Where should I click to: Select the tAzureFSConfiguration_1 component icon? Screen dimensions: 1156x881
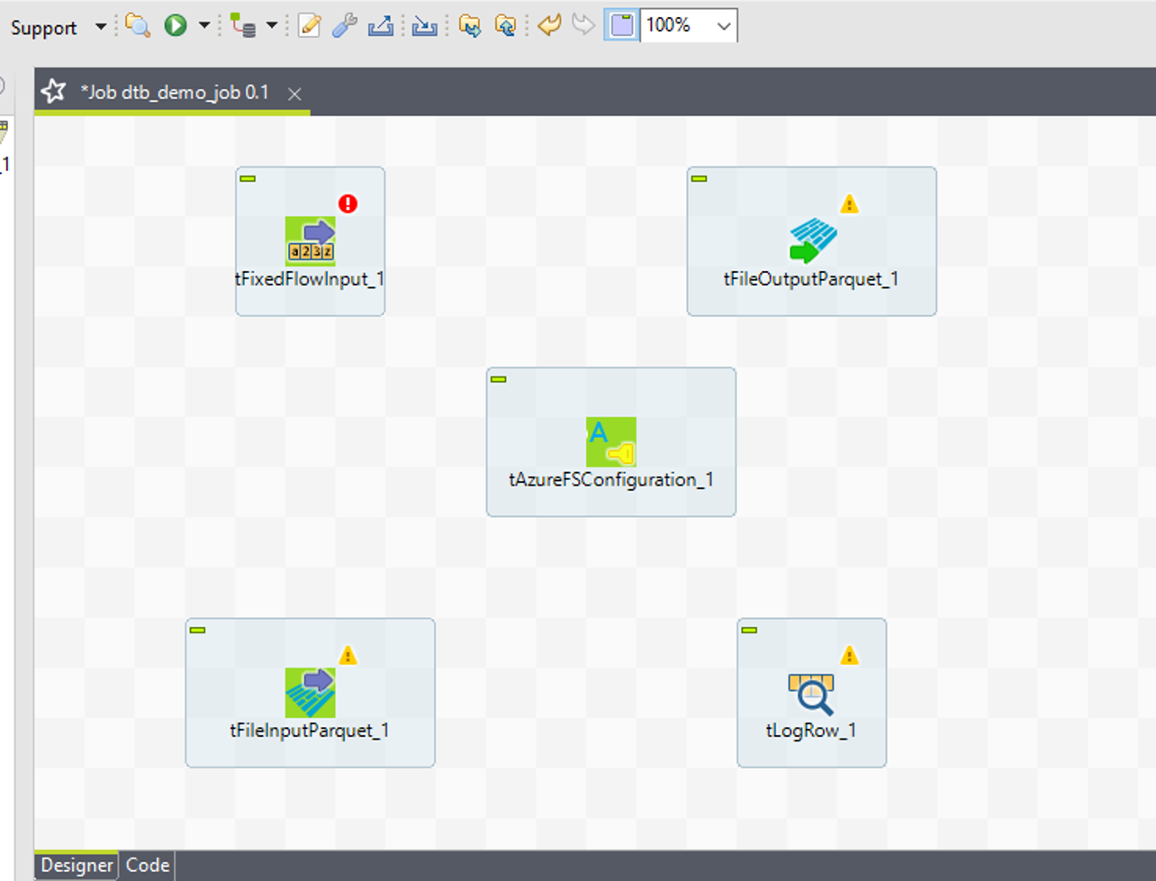[610, 441]
